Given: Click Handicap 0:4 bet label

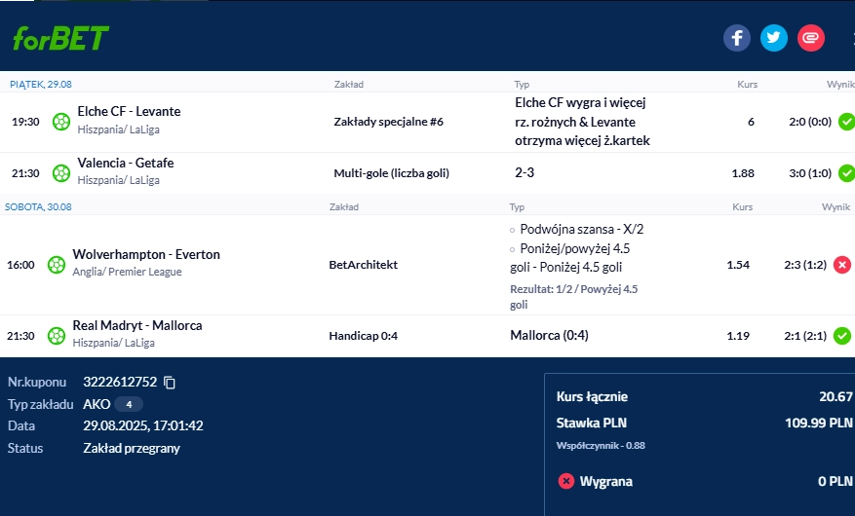Looking at the screenshot, I should (x=364, y=336).
